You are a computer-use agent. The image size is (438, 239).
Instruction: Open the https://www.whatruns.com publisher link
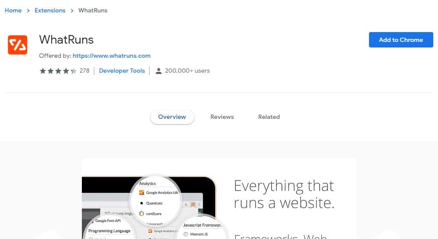[x=111, y=56]
